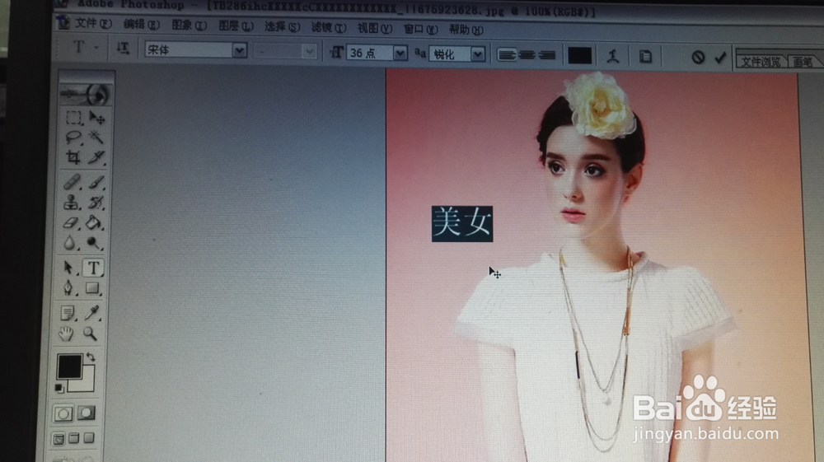Switch to 文件浏览 tab
The image size is (824, 462).
point(761,62)
